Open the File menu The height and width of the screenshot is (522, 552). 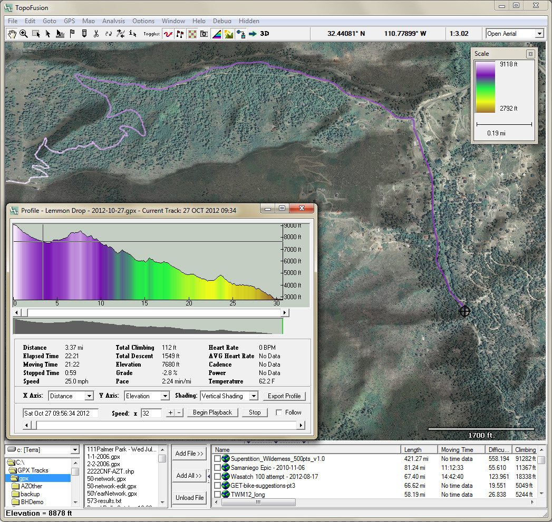tap(12, 21)
